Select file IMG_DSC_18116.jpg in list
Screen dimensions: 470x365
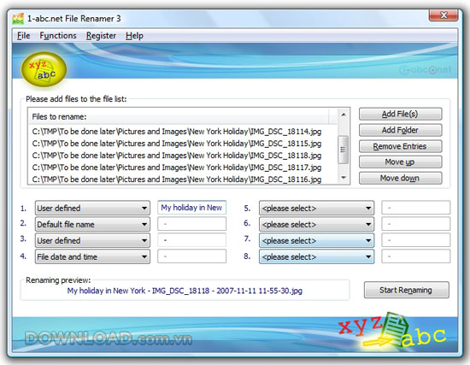[177, 180]
